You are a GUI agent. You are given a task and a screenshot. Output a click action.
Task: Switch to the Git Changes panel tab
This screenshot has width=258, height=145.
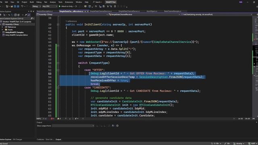click(x=17, y=139)
